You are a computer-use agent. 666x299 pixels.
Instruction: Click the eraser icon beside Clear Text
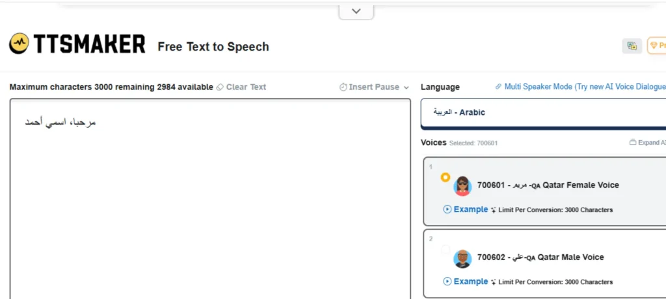[x=220, y=88]
